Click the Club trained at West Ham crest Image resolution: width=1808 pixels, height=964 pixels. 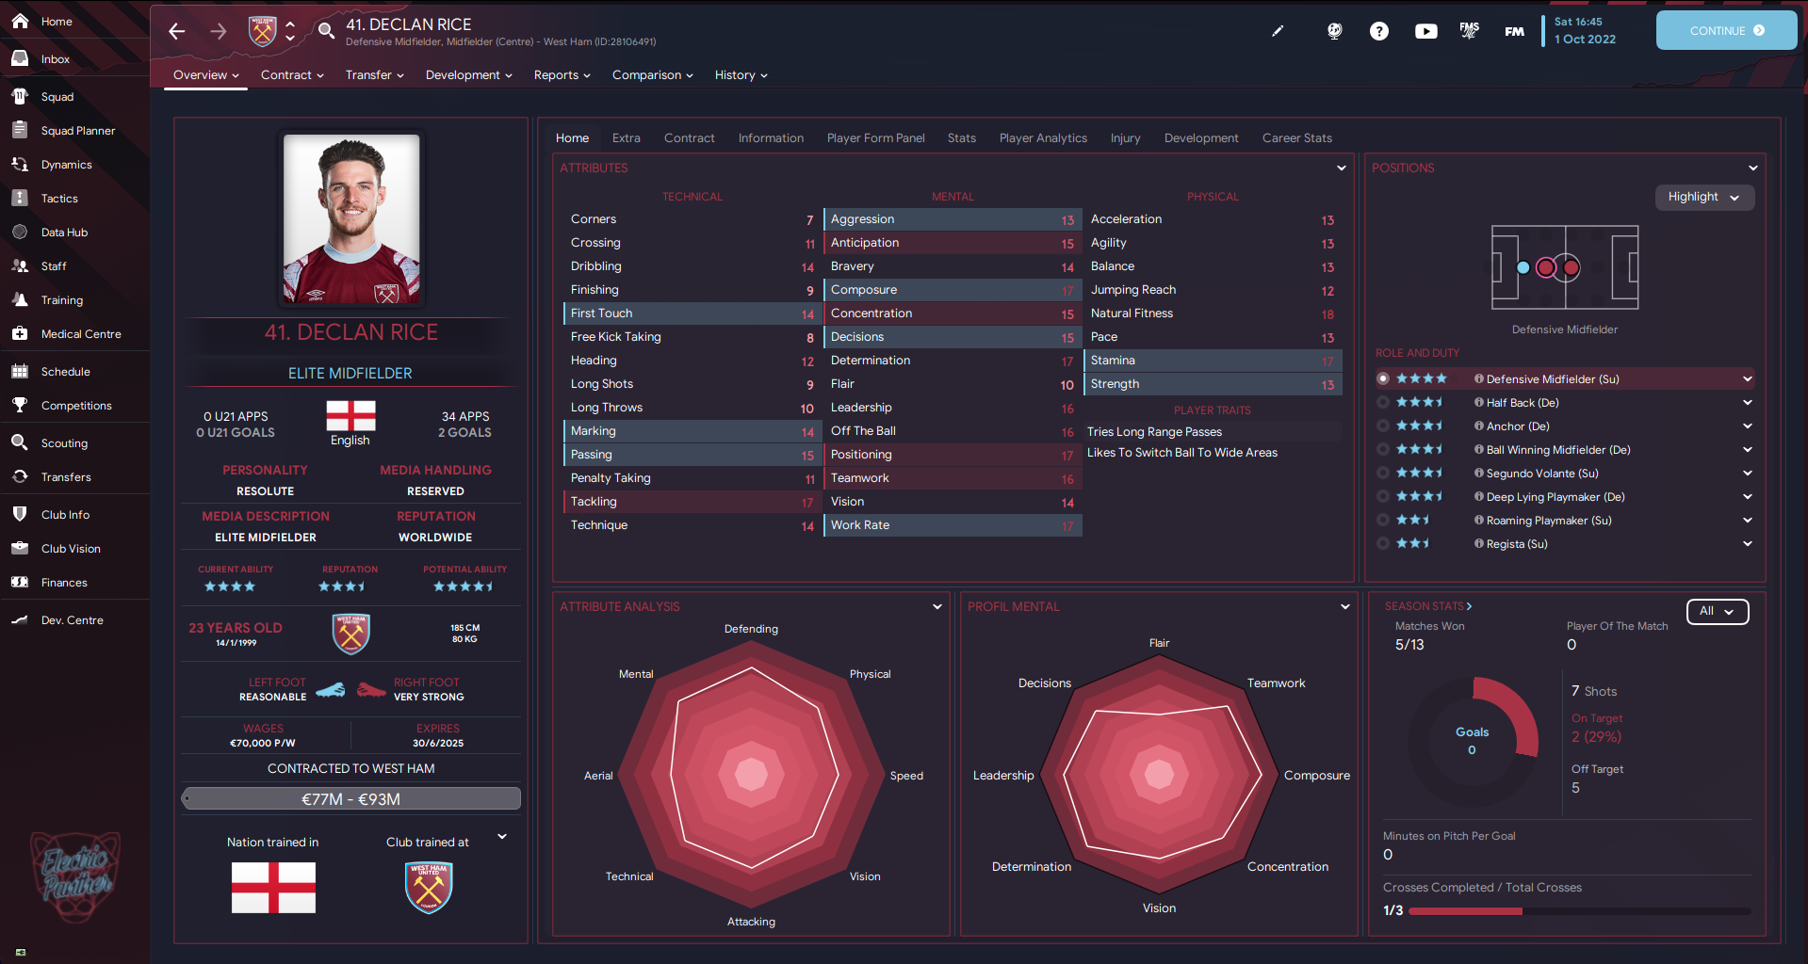tap(429, 887)
